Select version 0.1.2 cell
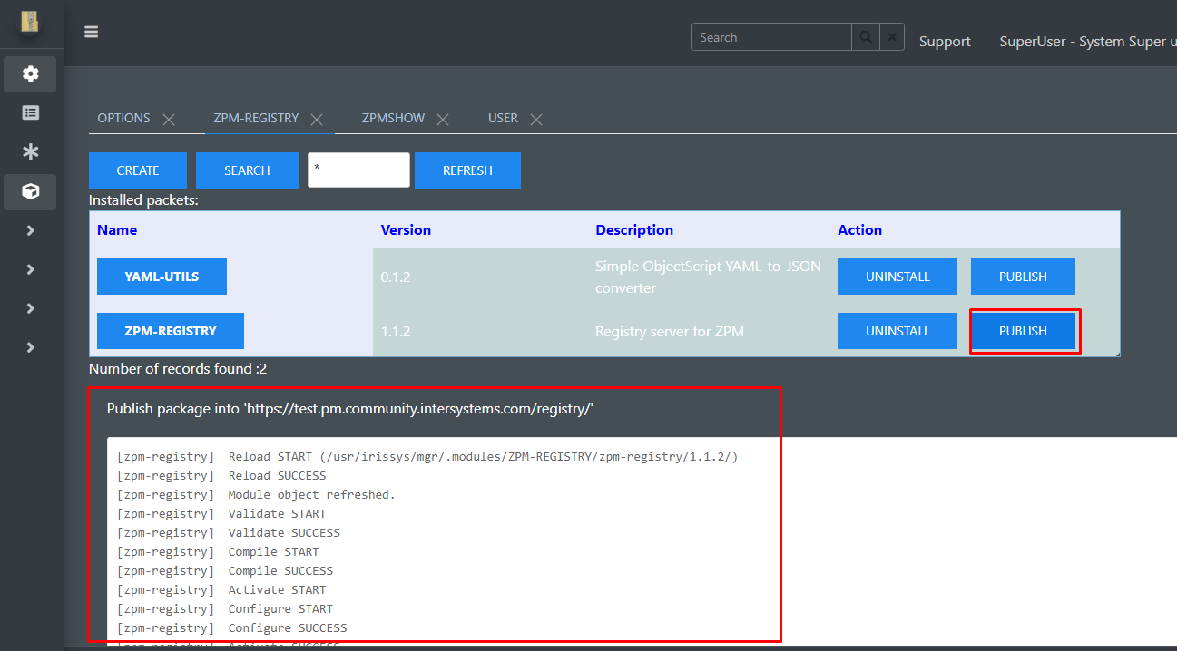1177x651 pixels. click(396, 277)
